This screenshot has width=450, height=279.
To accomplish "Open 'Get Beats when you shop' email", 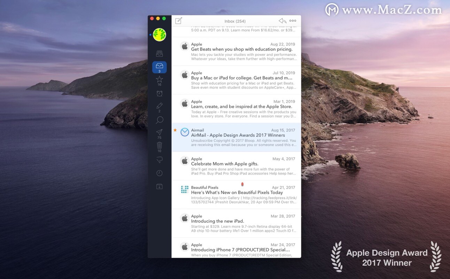I will 236,51.
